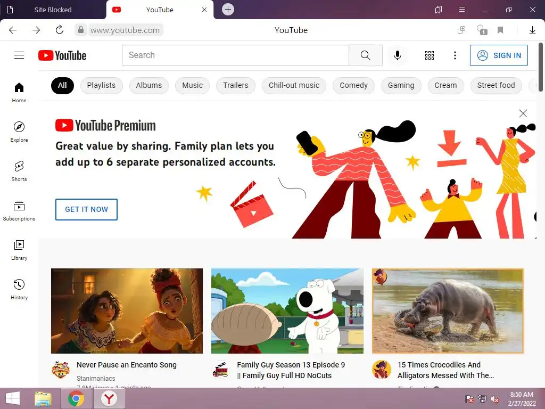Select the Chill-out music chip

pos(294,86)
